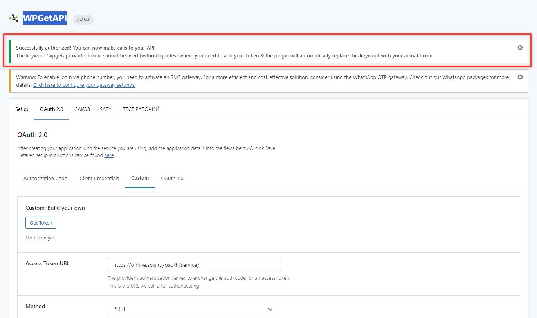This screenshot has width=537, height=318.
Task: Open the ТЕСТ РАБОЧИЙ tab
Action: point(141,109)
